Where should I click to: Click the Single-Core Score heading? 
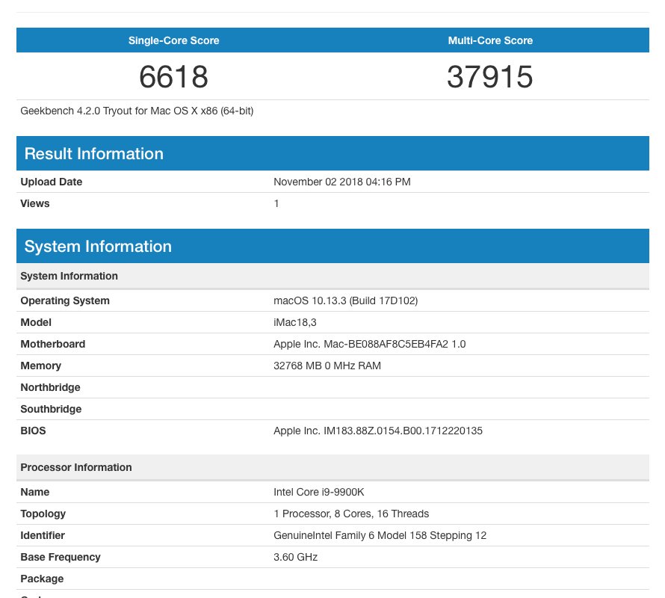tap(173, 40)
